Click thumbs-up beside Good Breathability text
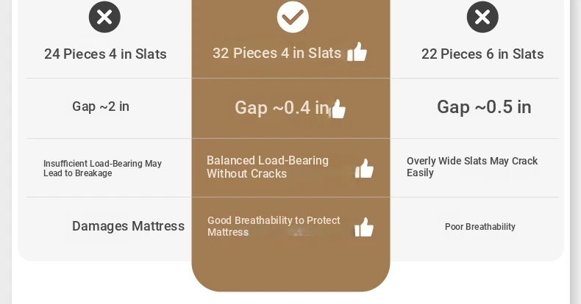 click(364, 227)
